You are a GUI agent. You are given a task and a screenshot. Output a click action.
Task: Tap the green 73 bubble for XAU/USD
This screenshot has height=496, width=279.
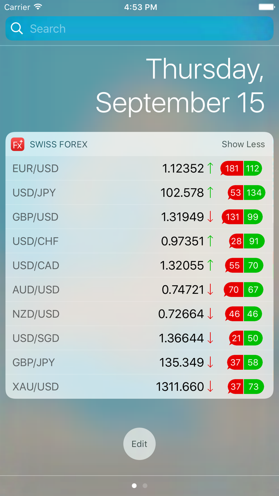click(253, 387)
